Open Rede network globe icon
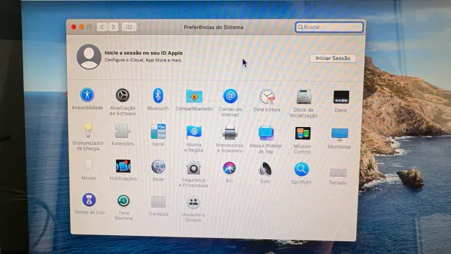Screen dimensions: 451x254 coord(158,167)
